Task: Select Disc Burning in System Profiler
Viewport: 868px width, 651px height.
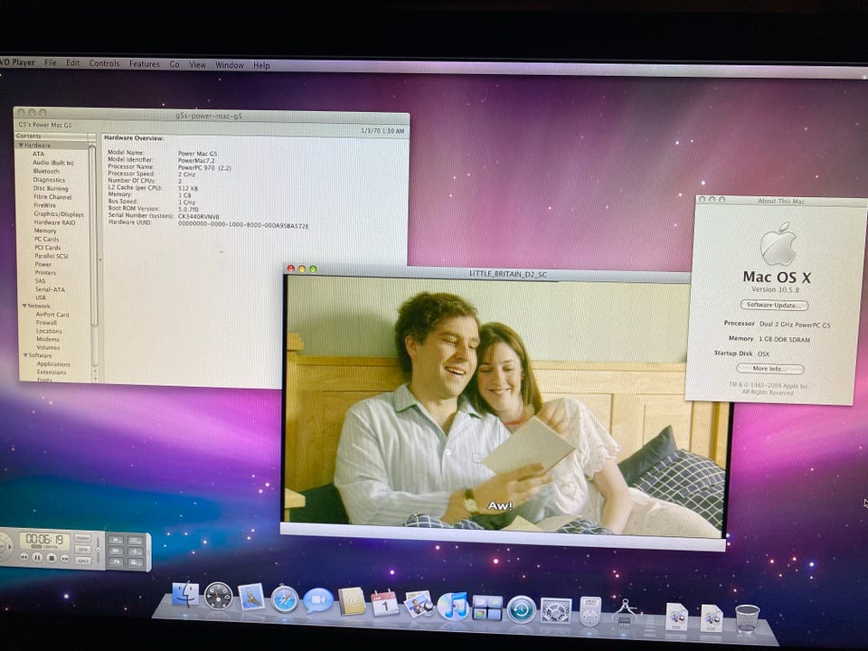Action: pos(51,188)
